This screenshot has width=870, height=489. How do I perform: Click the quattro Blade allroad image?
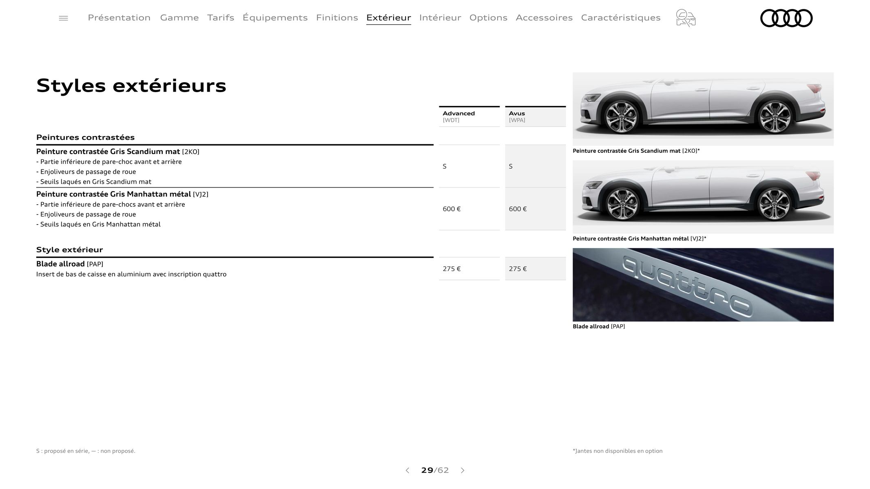(x=703, y=285)
